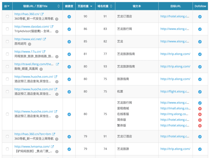
Task: Check the row for www.lvmama.com
Action: click(x=7, y=149)
